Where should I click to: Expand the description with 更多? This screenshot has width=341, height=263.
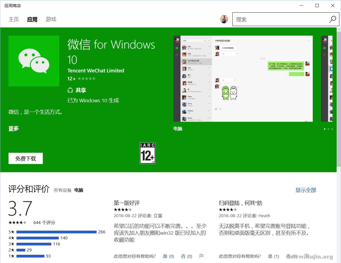pyautogui.click(x=14, y=129)
